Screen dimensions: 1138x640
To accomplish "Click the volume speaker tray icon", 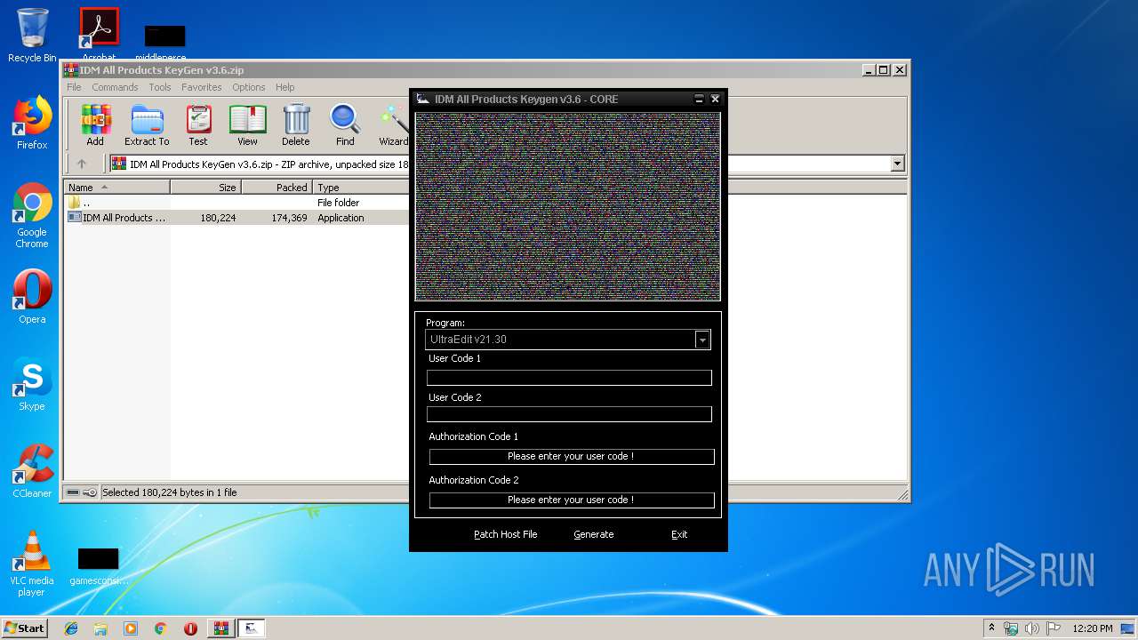I will pos(1032,628).
